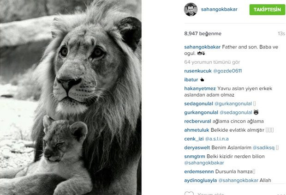Open the @sadiksq mention
Image resolution: width=286 pixels, height=195 pixels.
pyautogui.click(x=263, y=148)
